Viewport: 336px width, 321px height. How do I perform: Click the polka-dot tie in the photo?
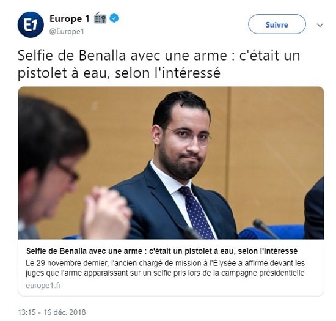click(196, 212)
